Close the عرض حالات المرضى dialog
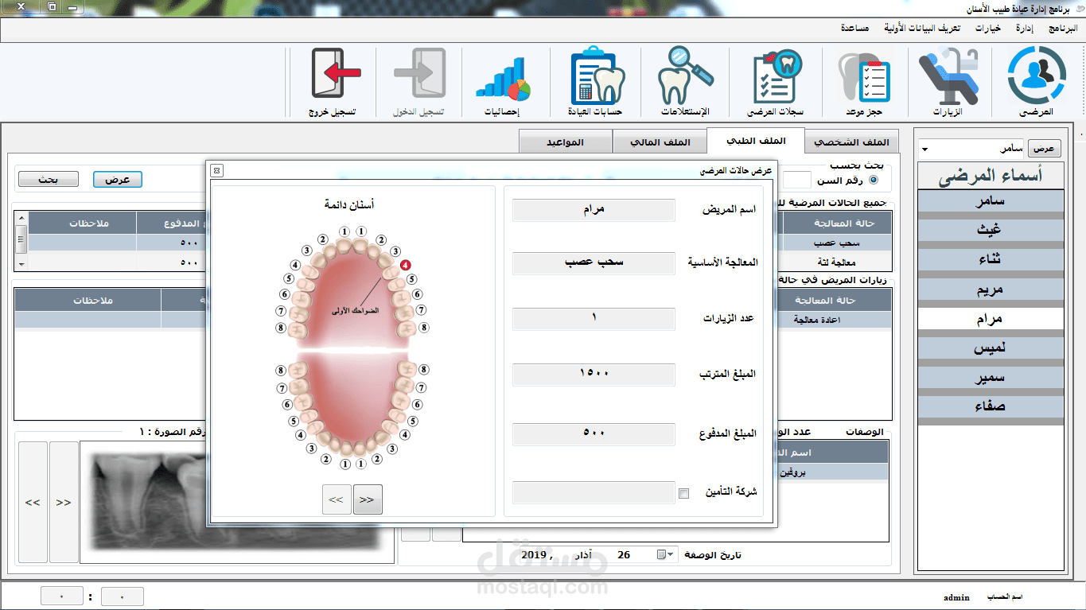 coord(216,170)
